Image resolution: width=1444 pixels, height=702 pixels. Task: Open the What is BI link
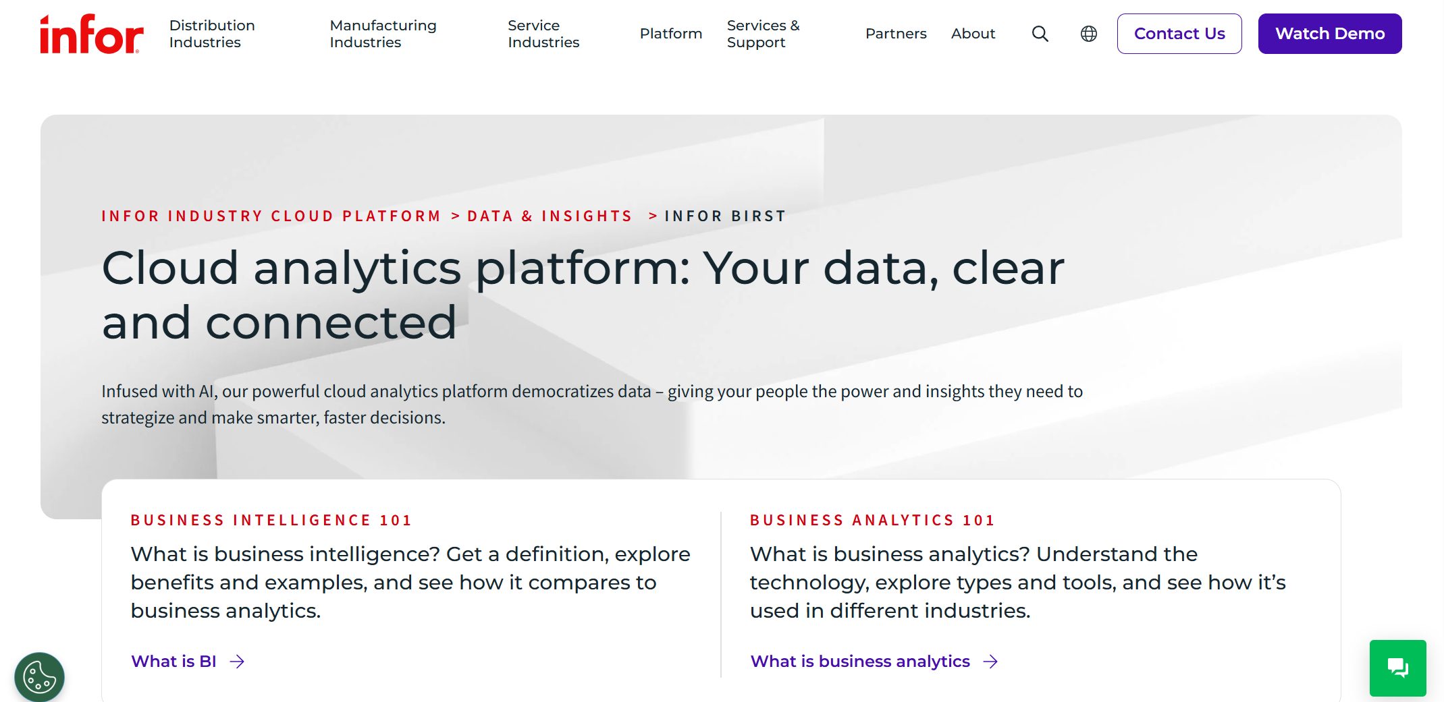click(173, 662)
